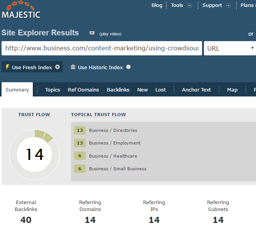Click the Majestic logo
This screenshot has width=256, height=231.
click(21, 10)
